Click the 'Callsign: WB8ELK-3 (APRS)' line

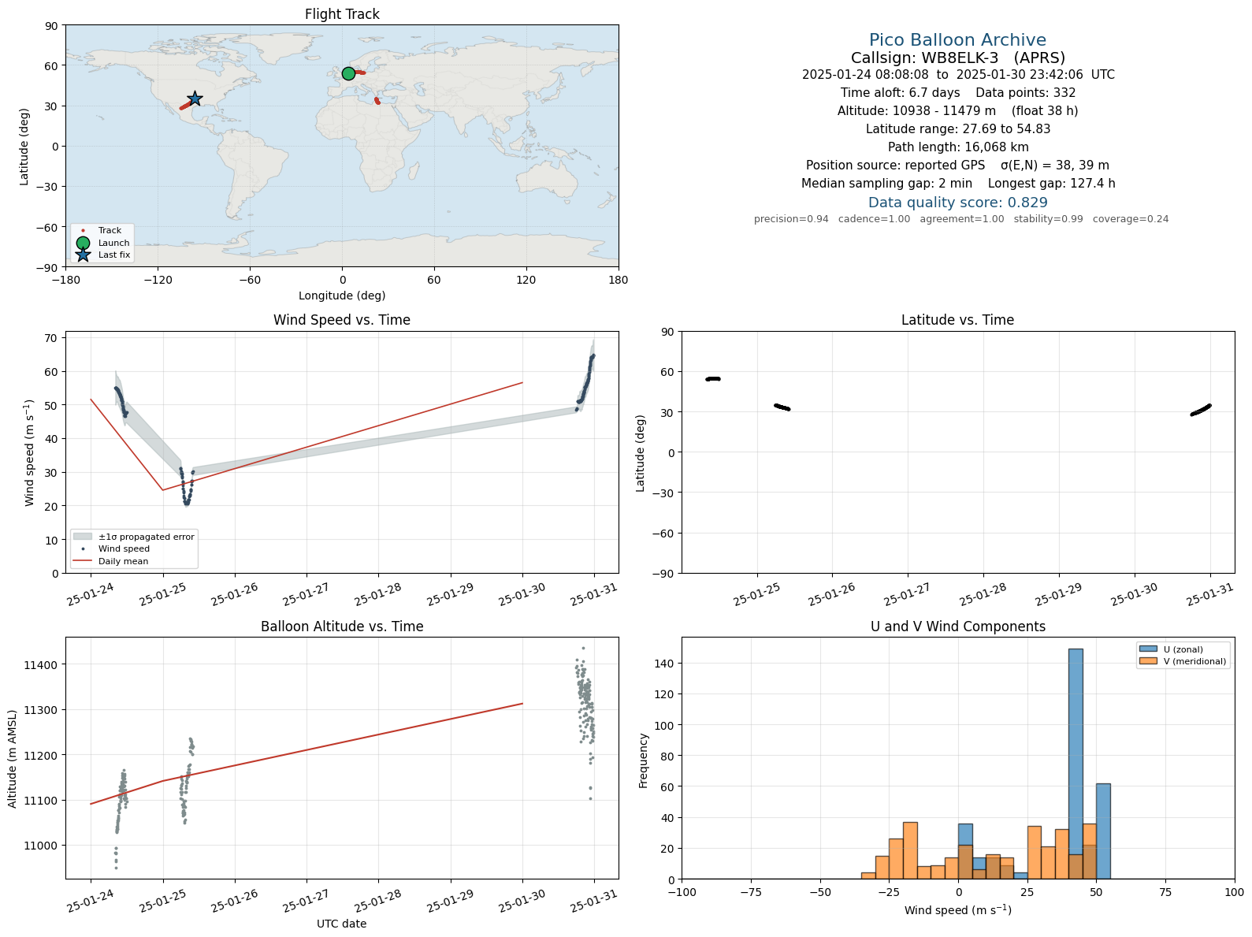957,58
